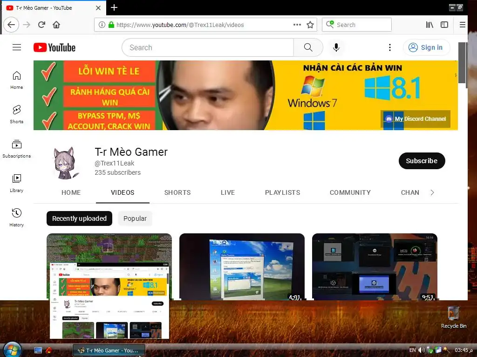477x357 pixels.
Task: Open page actions three-dot menu in address bar
Action: tap(297, 25)
